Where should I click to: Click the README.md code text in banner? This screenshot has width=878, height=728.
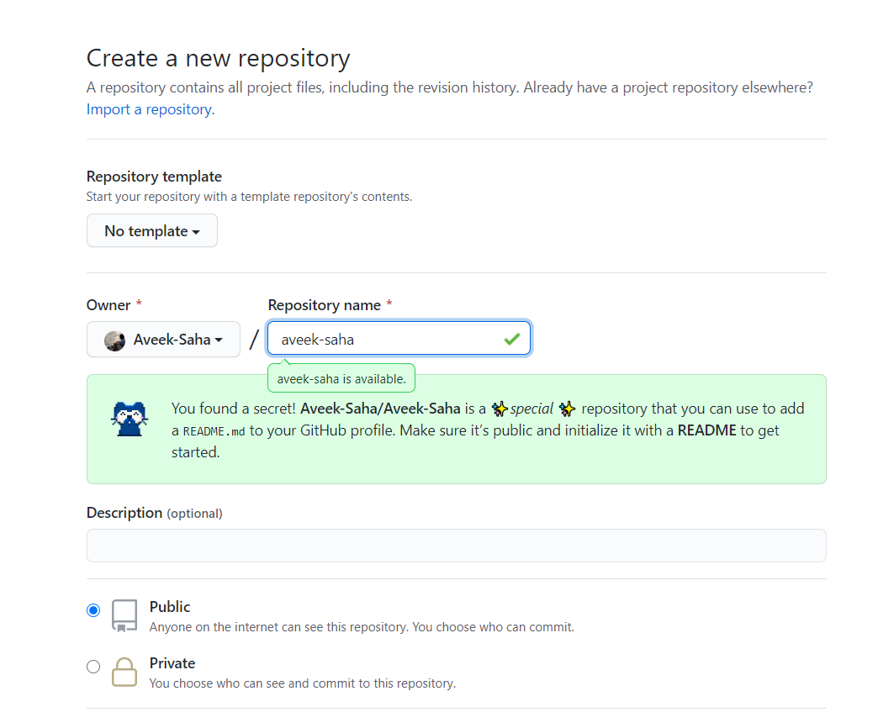pyautogui.click(x=214, y=431)
